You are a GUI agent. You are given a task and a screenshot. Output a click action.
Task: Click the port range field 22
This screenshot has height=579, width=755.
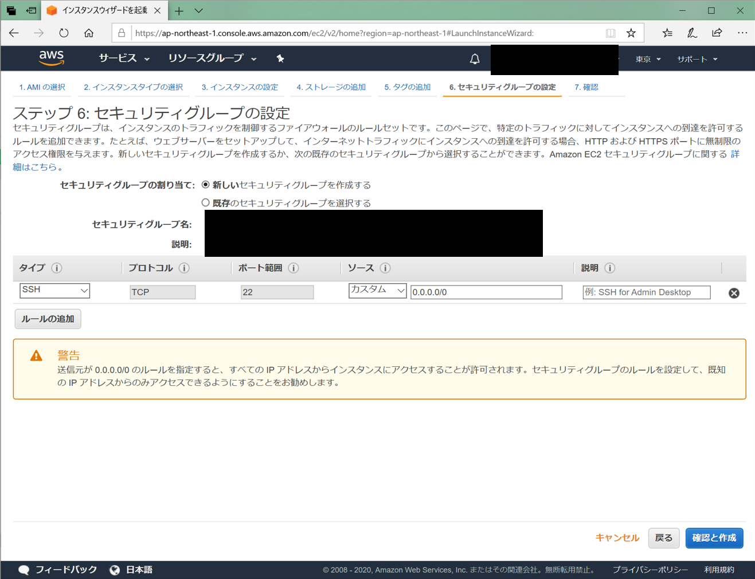[277, 292]
